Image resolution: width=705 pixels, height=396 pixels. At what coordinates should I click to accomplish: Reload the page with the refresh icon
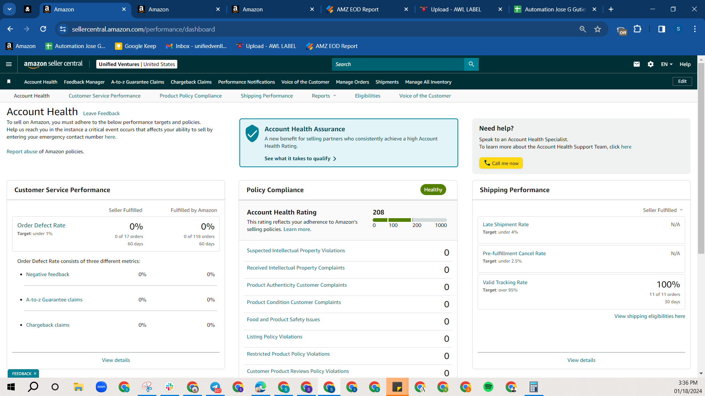(x=43, y=29)
